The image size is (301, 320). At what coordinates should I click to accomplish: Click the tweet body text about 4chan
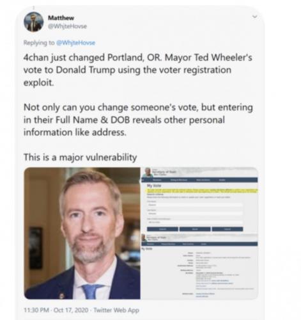tap(138, 70)
